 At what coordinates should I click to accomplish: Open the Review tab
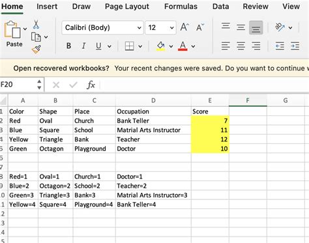(x=256, y=7)
